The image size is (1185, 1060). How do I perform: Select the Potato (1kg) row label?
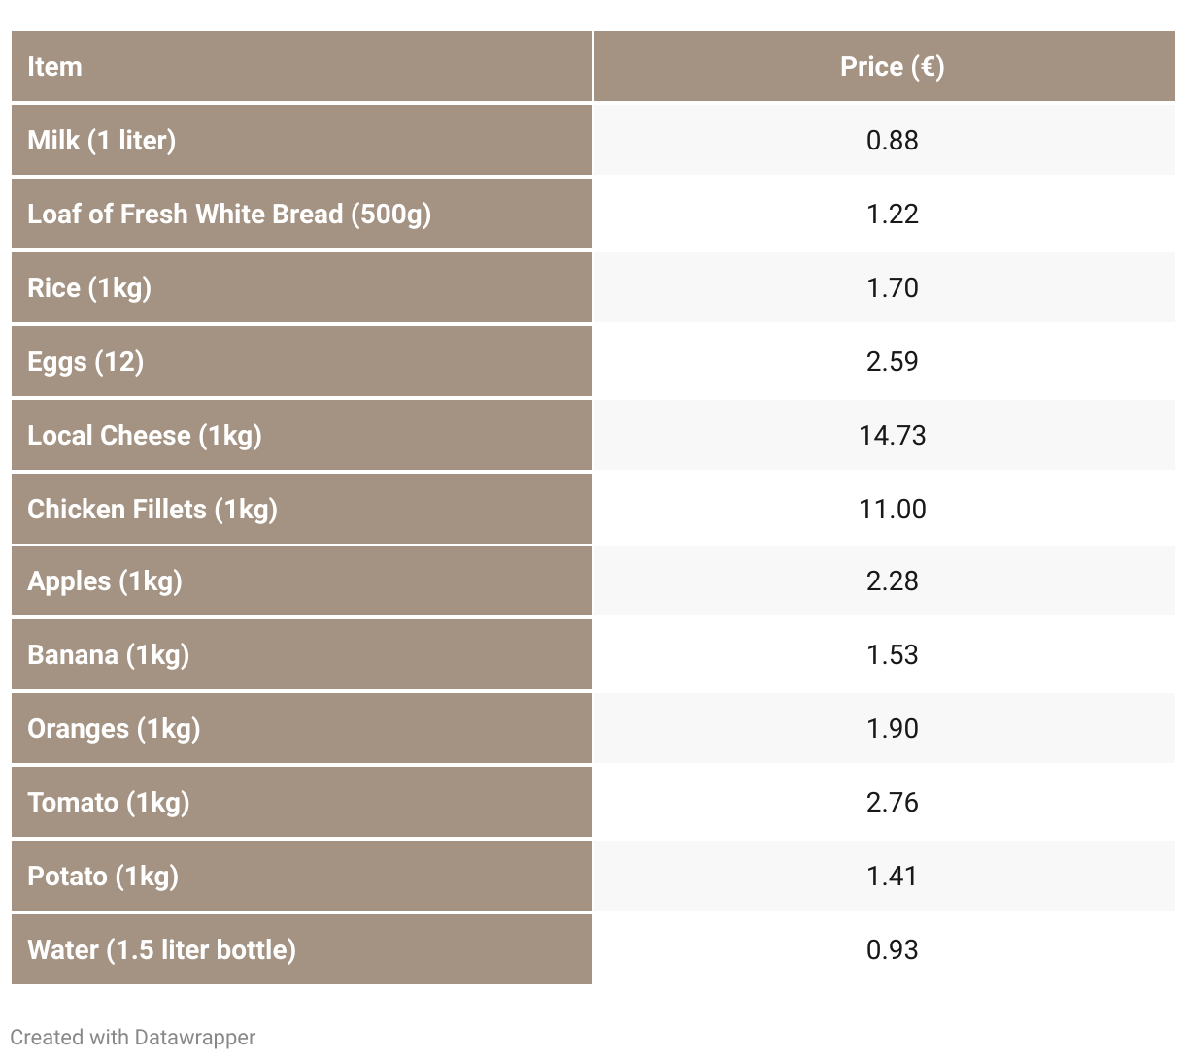(x=301, y=876)
